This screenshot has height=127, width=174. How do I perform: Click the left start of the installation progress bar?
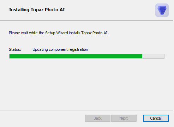click(x=10, y=56)
